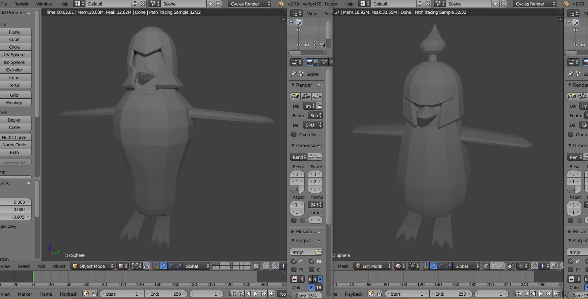Play animation in left timeline
The height and width of the screenshot is (299, 588).
[256, 294]
